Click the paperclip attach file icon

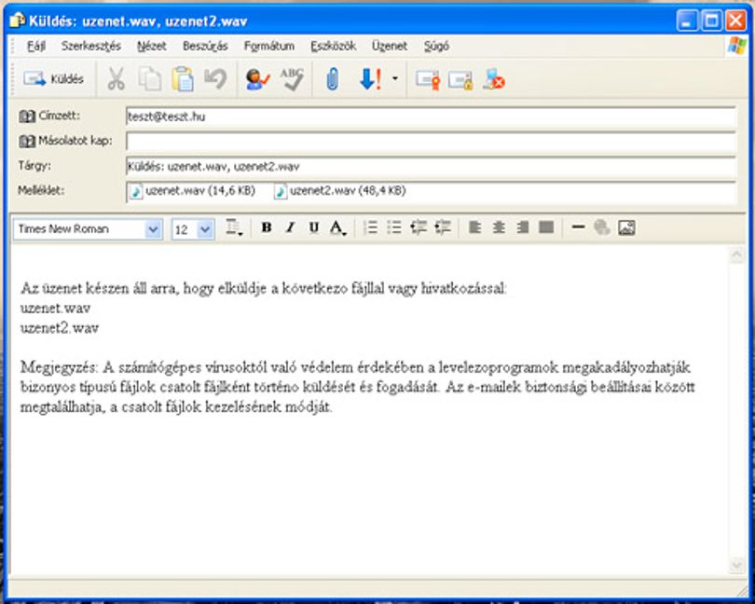coord(332,79)
